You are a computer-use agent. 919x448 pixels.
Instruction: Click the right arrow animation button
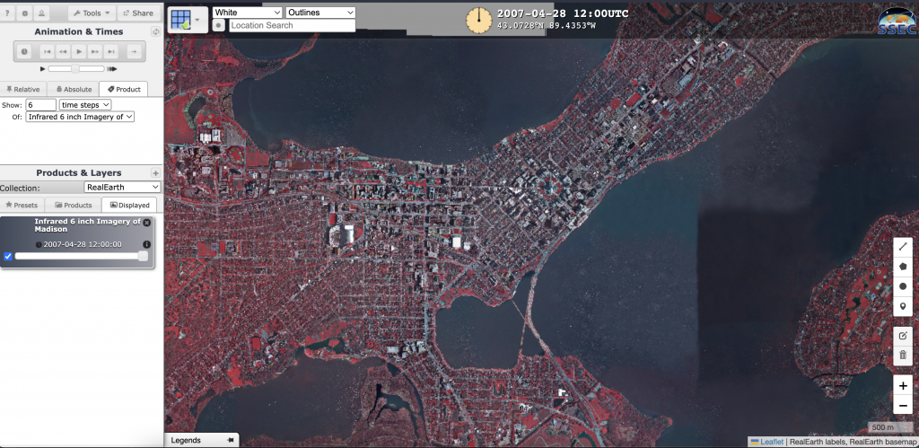[x=134, y=51]
